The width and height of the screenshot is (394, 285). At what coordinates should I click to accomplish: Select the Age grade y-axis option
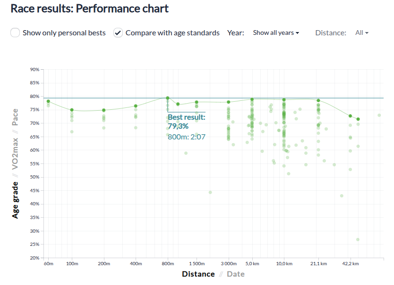16,200
